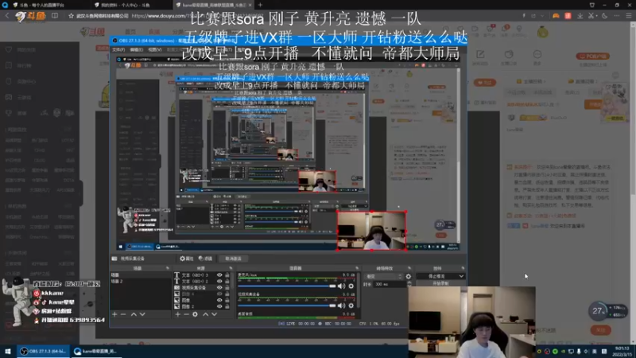Remove the selected source with the minus button
The height and width of the screenshot is (358, 636).
pyautogui.click(x=186, y=314)
